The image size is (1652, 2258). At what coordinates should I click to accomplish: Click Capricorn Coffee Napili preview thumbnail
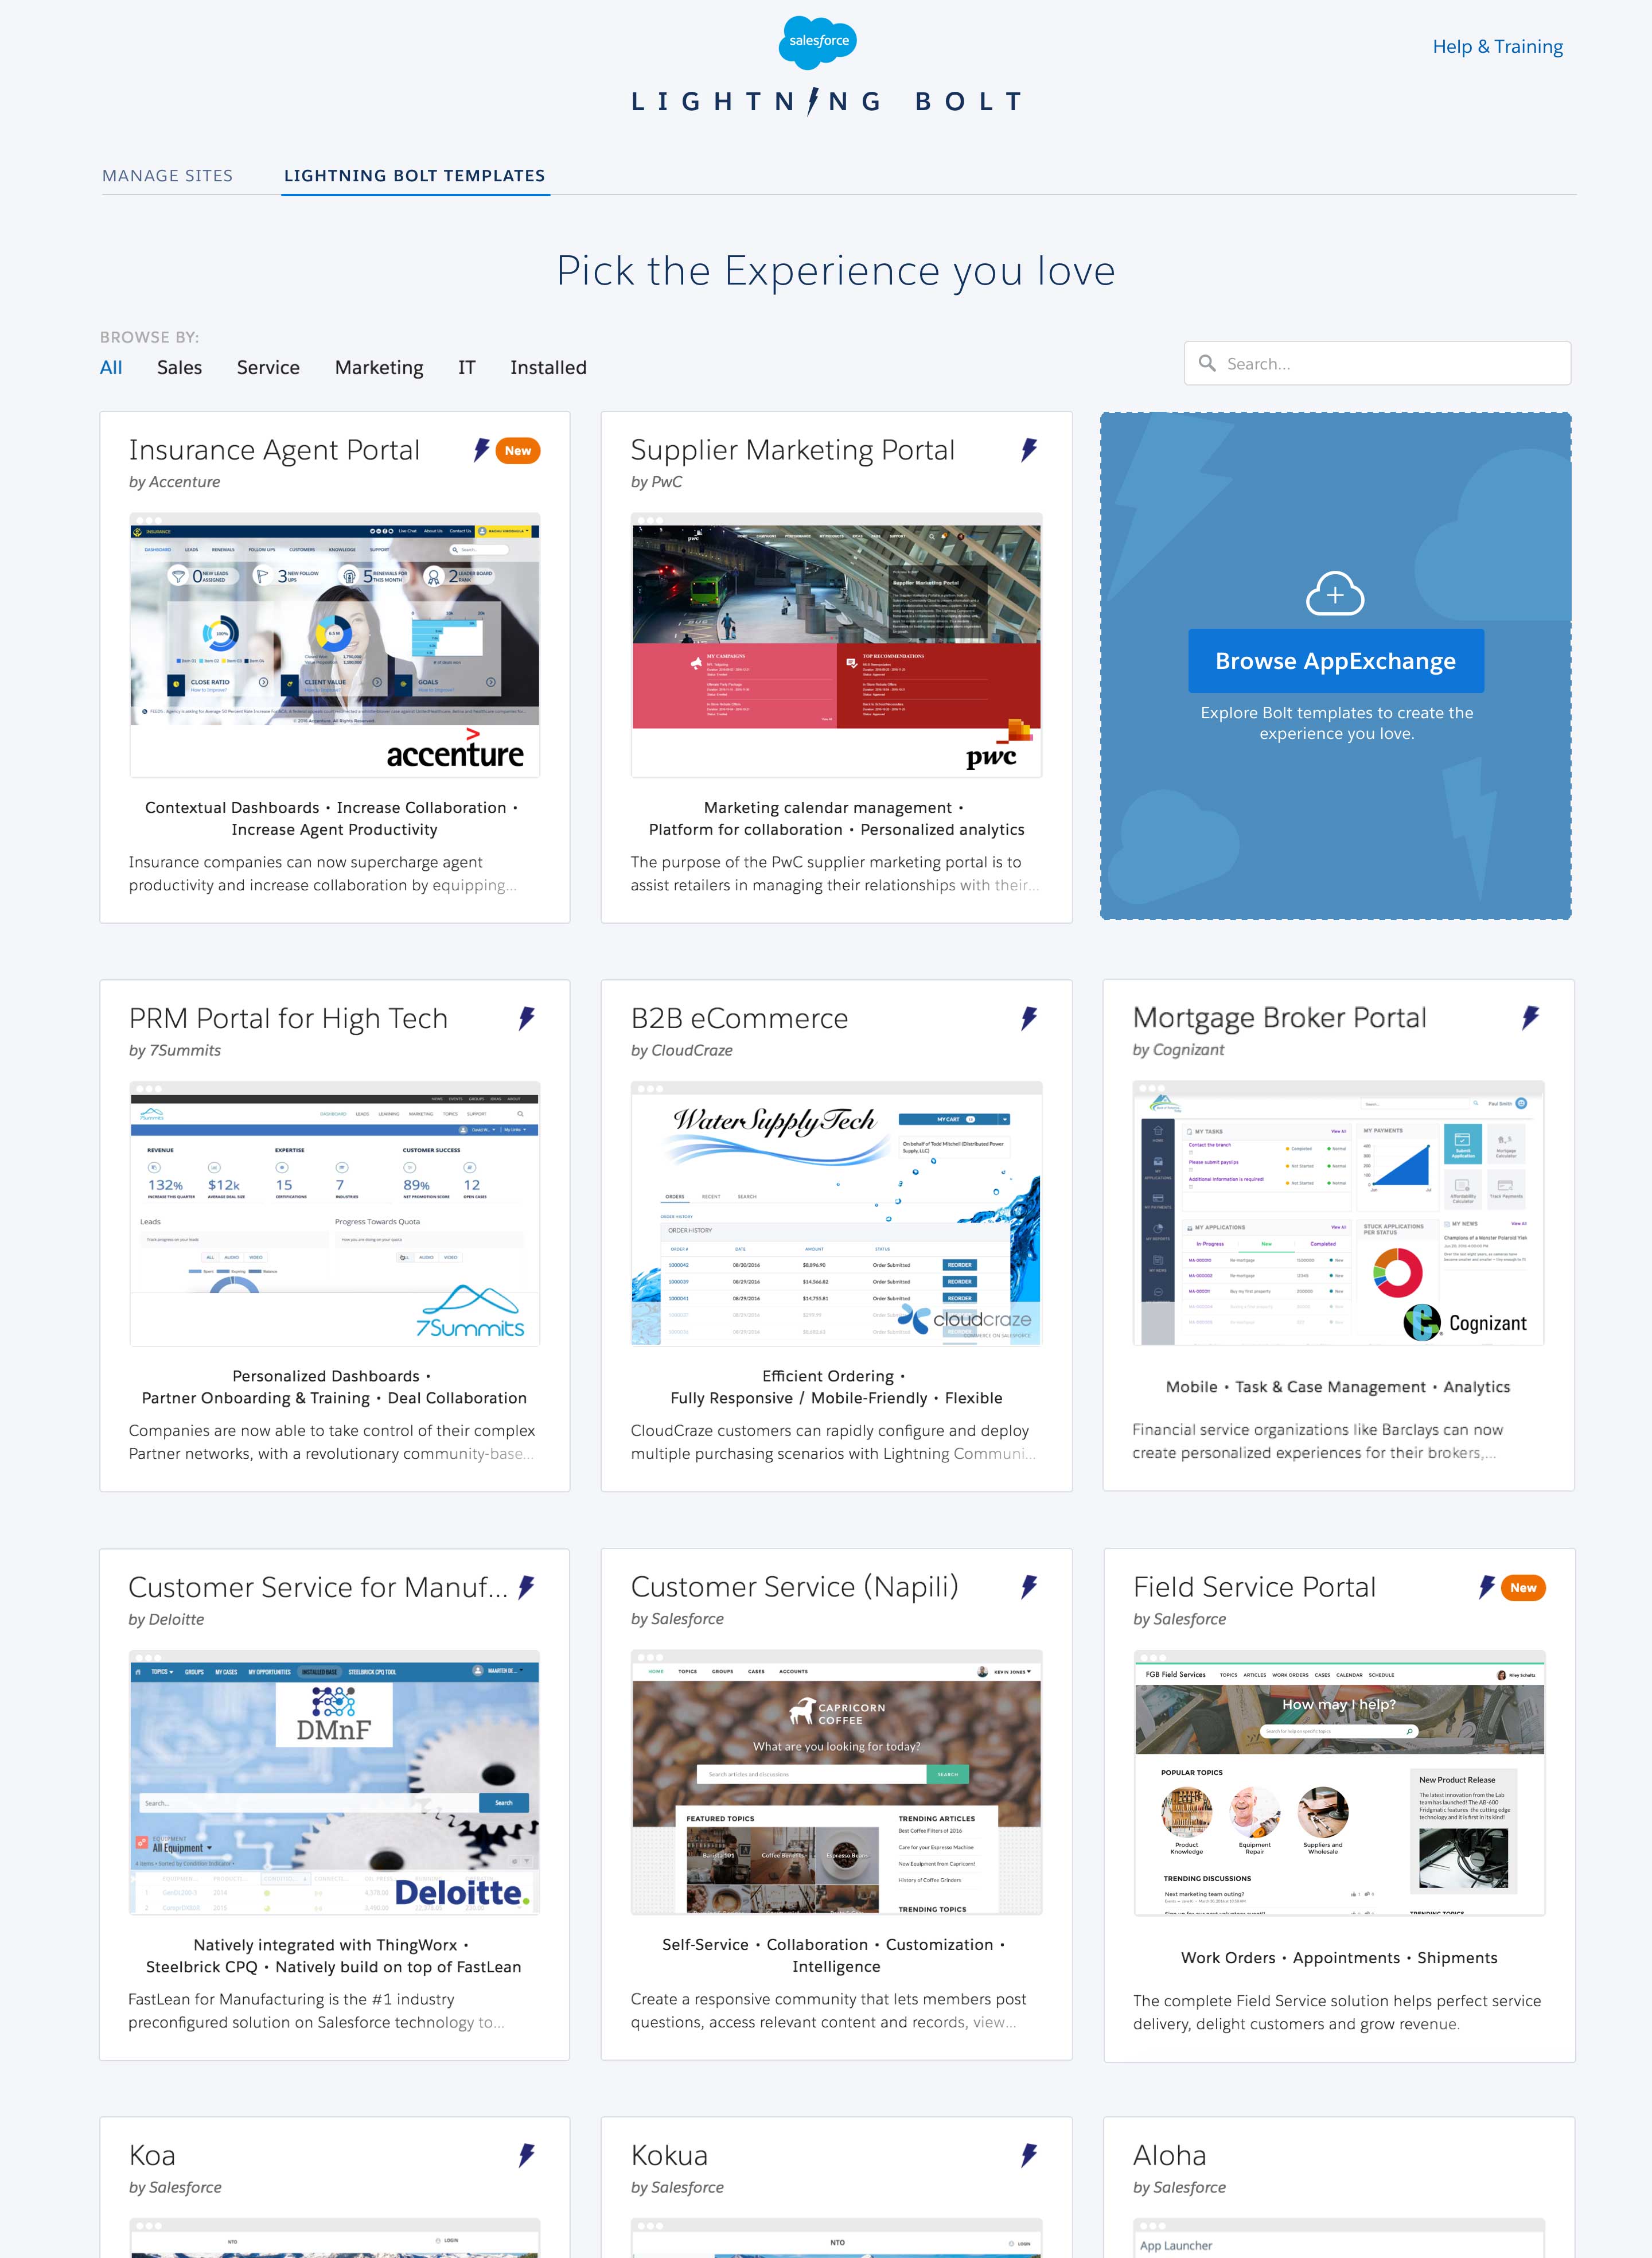tap(836, 1782)
